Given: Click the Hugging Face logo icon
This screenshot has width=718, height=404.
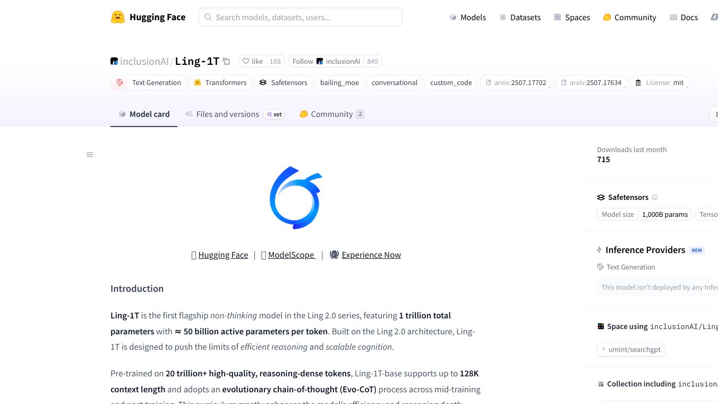Looking at the screenshot, I should point(117,17).
